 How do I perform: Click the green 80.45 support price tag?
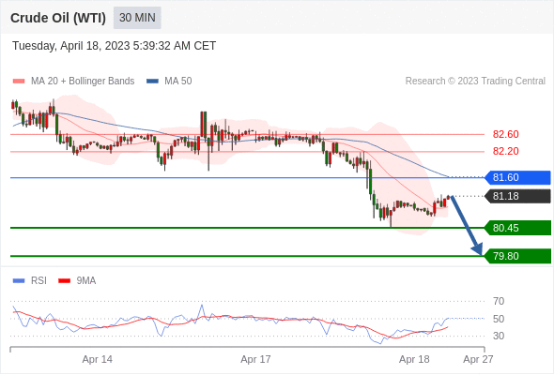pos(517,228)
